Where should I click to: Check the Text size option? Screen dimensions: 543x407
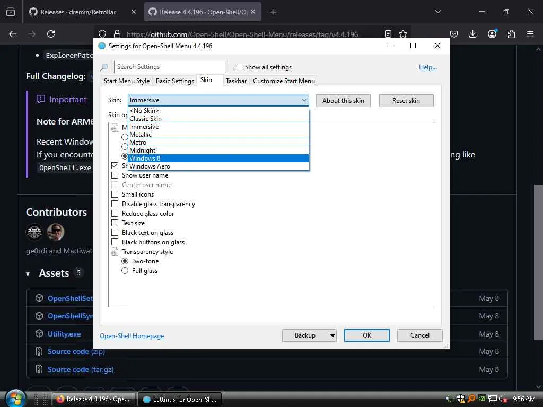pos(115,223)
